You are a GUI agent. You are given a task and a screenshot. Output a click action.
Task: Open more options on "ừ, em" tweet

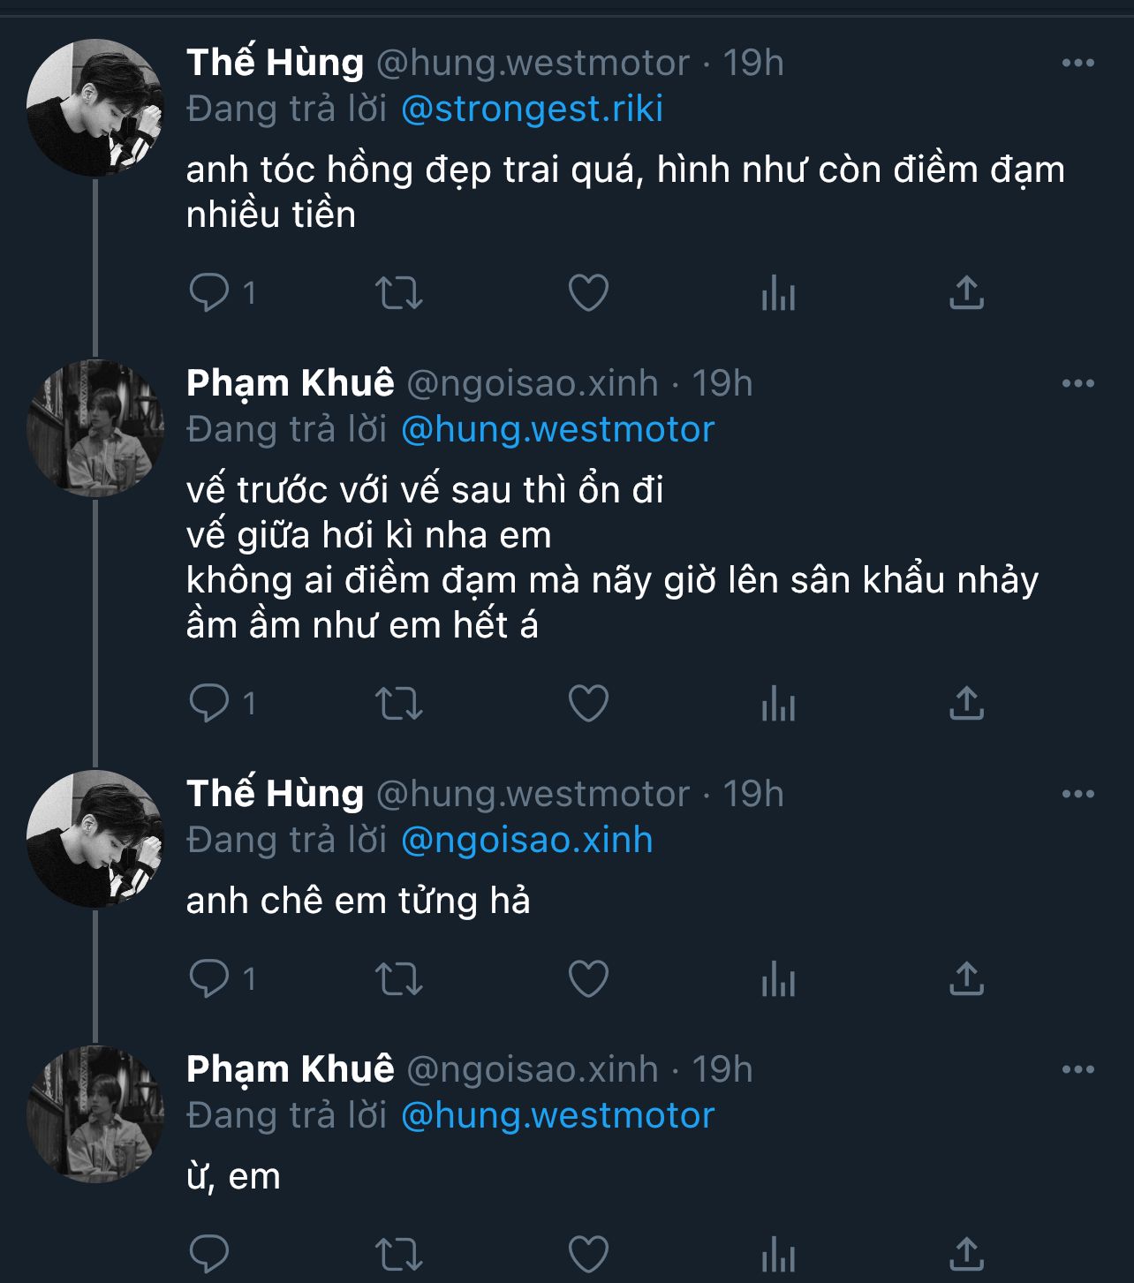point(1077,1069)
